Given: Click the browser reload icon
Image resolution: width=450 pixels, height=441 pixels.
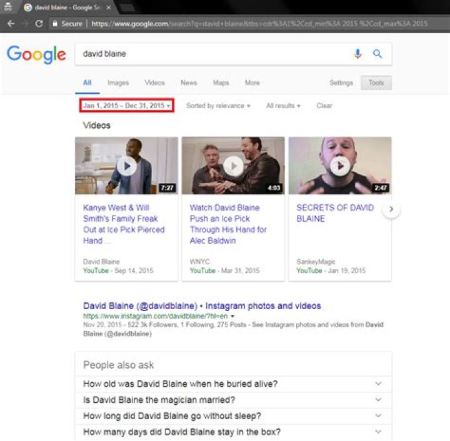Looking at the screenshot, I should click(39, 24).
